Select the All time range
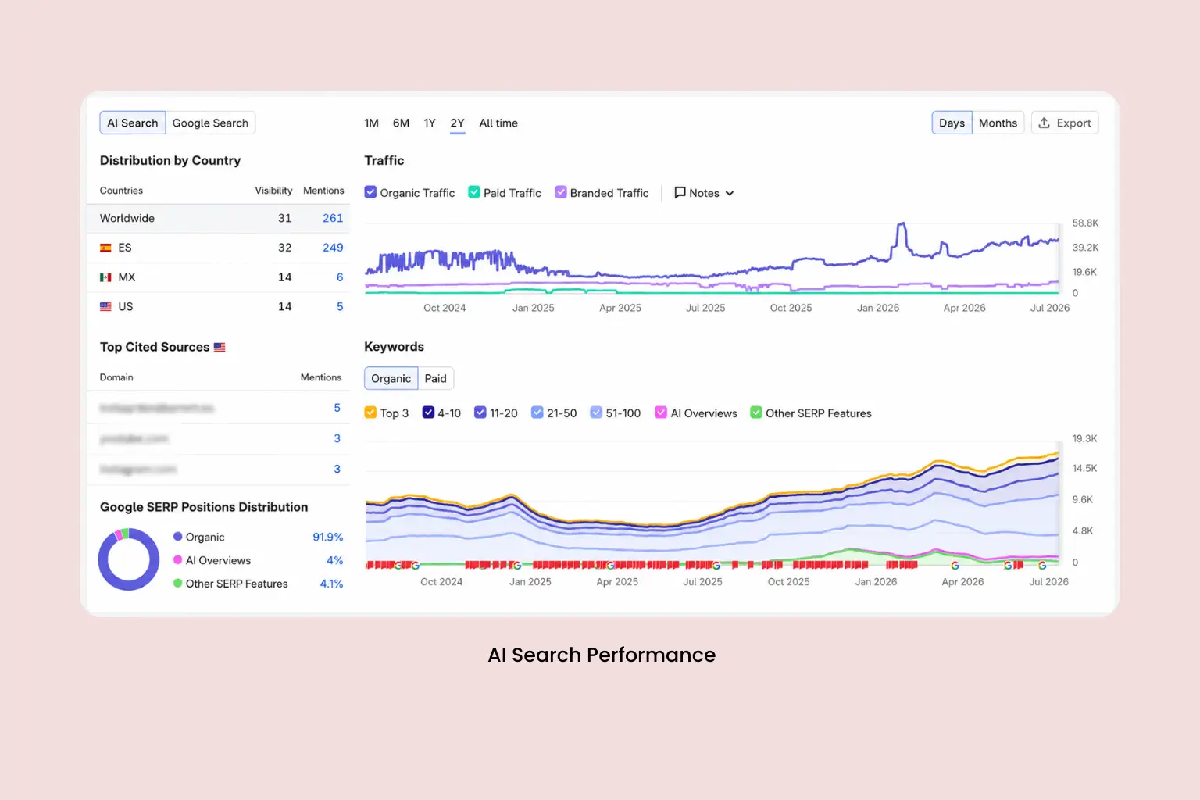Image resolution: width=1200 pixels, height=800 pixels. coord(498,123)
